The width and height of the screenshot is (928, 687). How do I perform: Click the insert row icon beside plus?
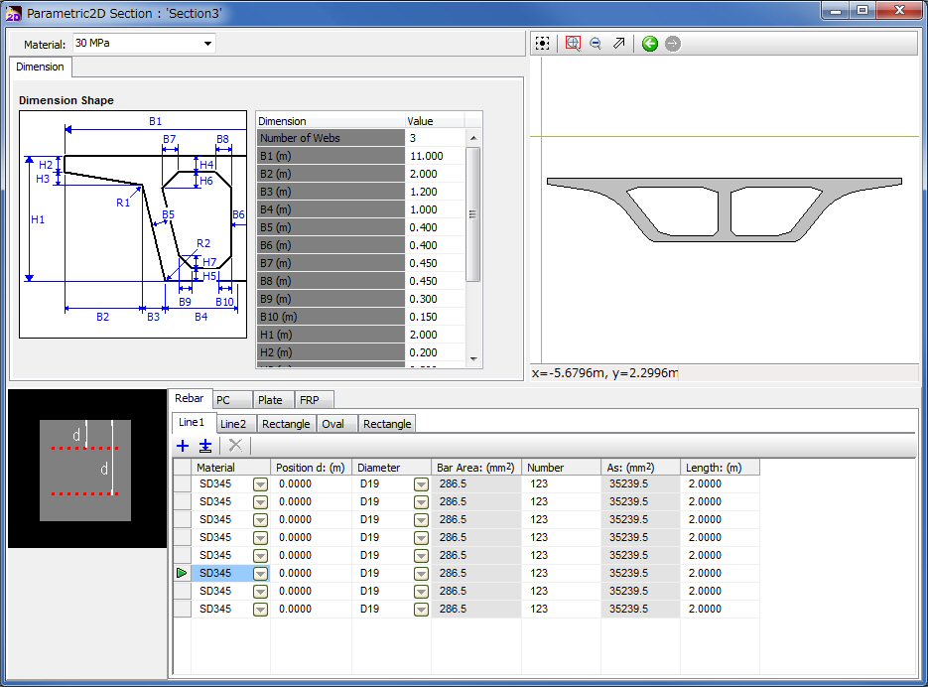[x=205, y=446]
